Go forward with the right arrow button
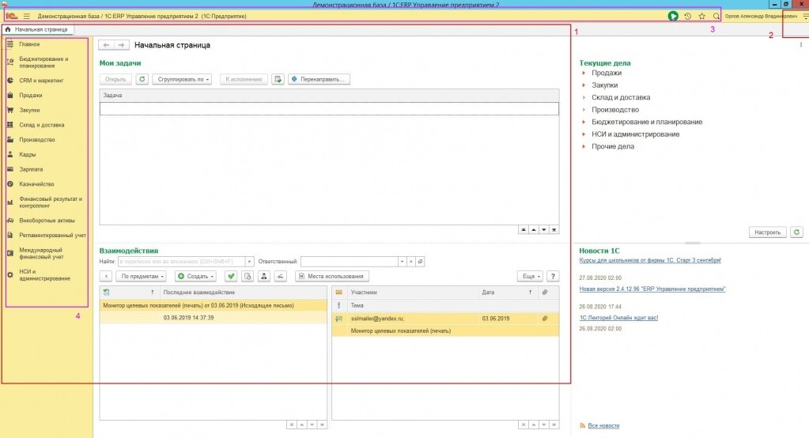The image size is (809, 438). coord(121,45)
